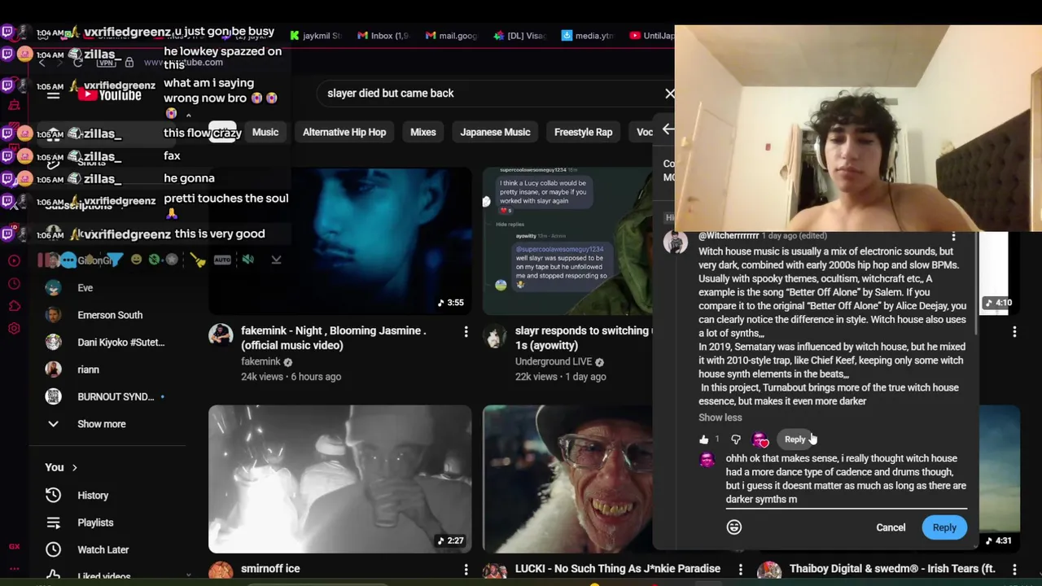The image size is (1042, 586).
Task: Cancel the comment reply
Action: point(891,527)
